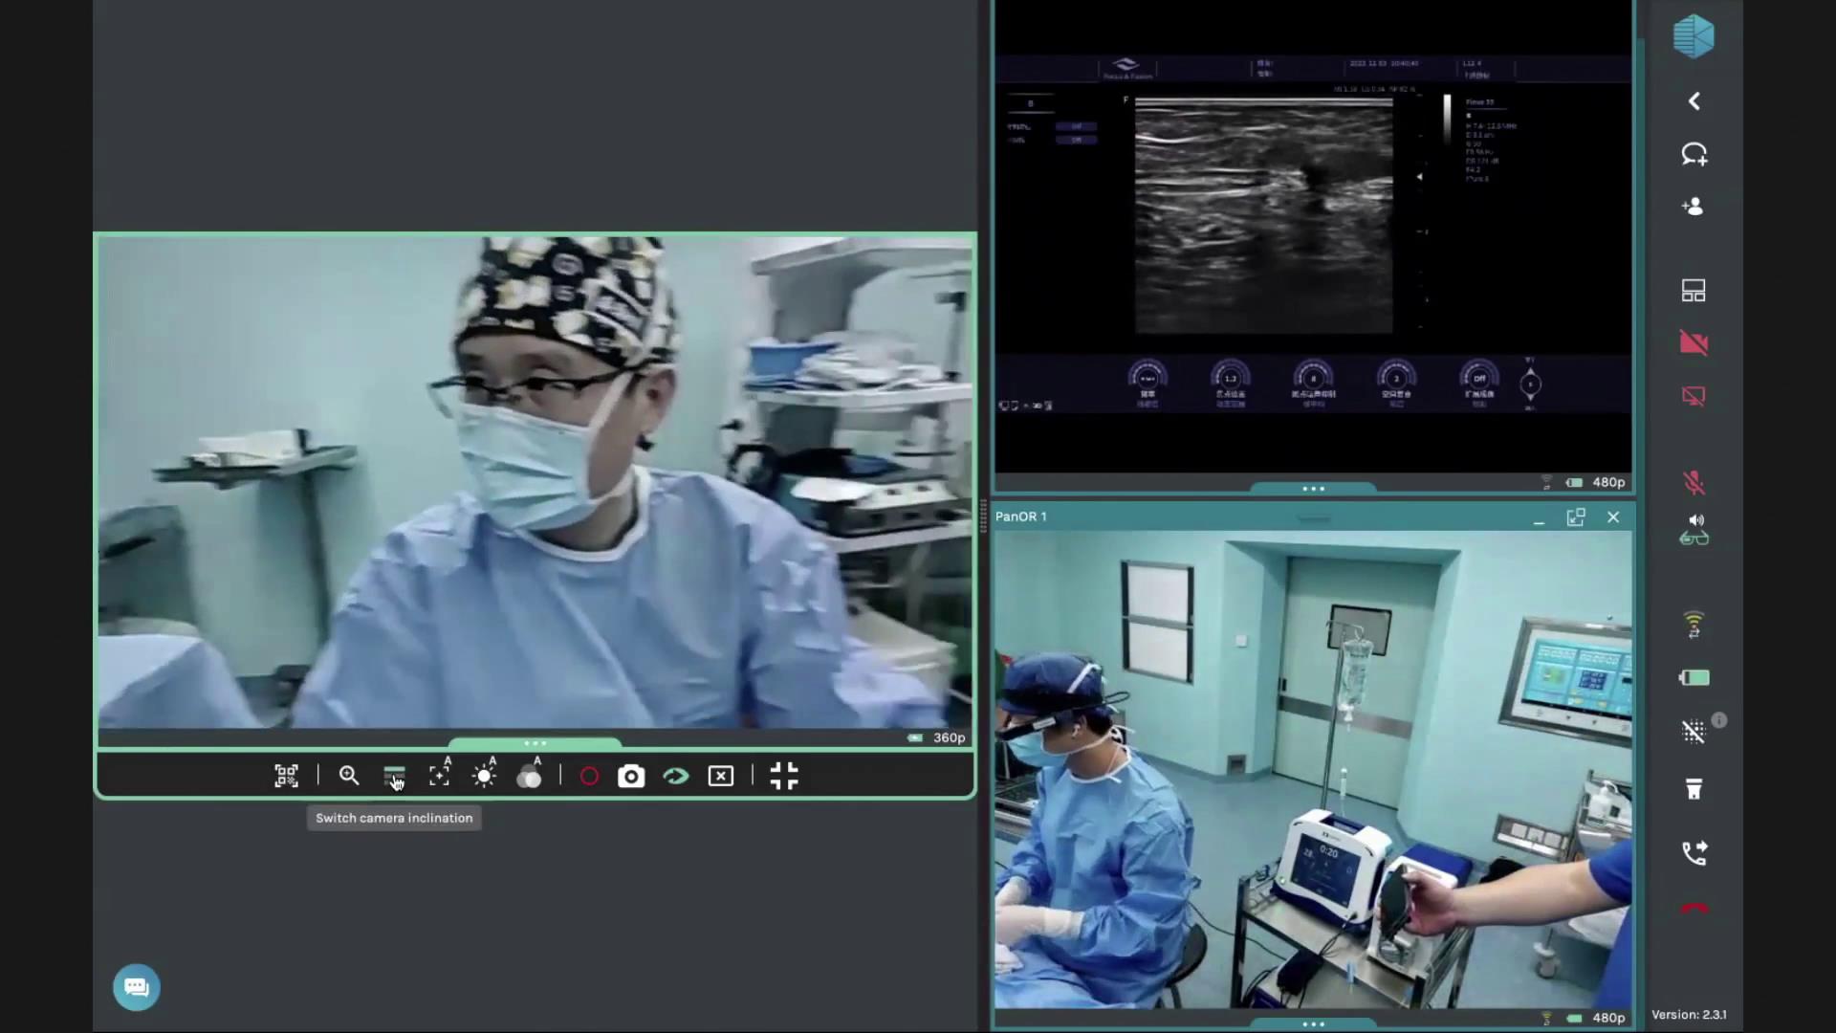Unmute the microphone
Screen dimensions: 1836x1033
click(1694, 482)
